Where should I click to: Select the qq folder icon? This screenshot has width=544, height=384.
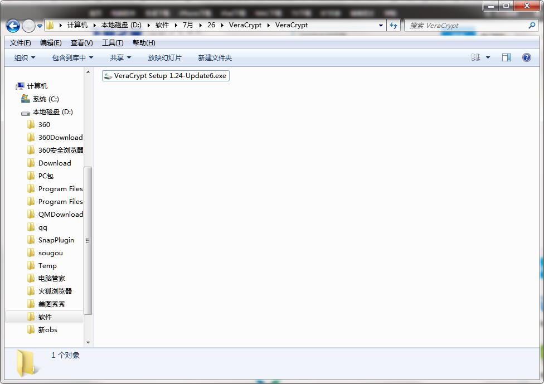coord(31,227)
